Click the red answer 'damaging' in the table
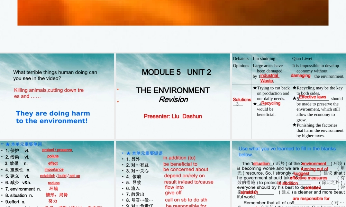Image resolution: width=346 pixels, height=207 pixels. click(x=301, y=76)
